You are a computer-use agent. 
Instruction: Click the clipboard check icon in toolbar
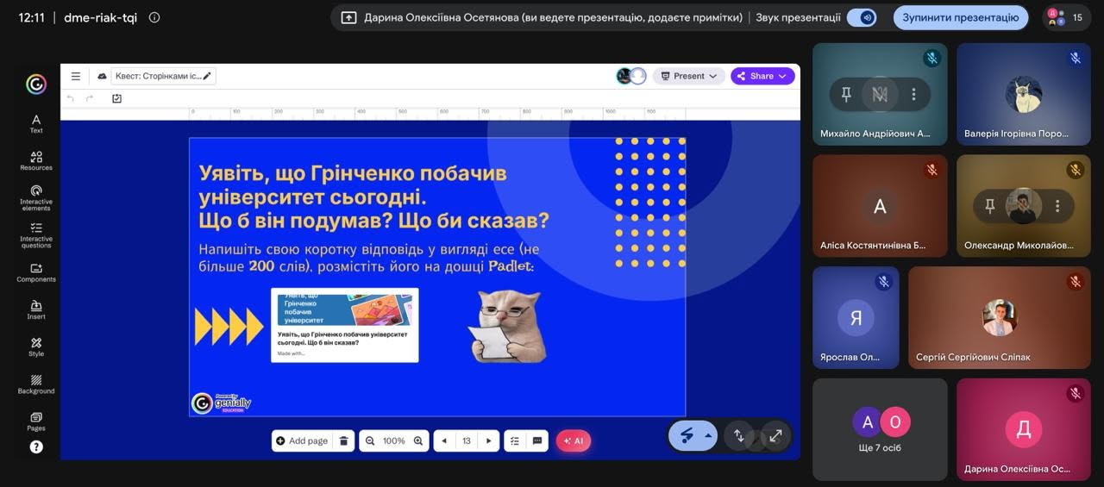[x=116, y=98]
